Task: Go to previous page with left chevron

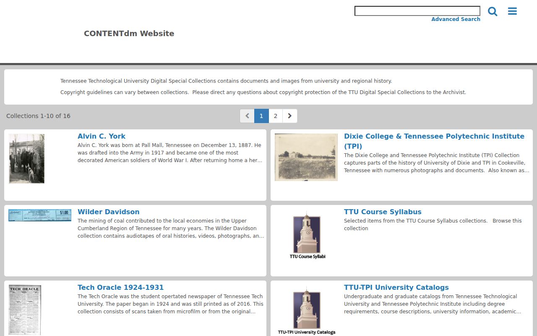Action: point(247,116)
